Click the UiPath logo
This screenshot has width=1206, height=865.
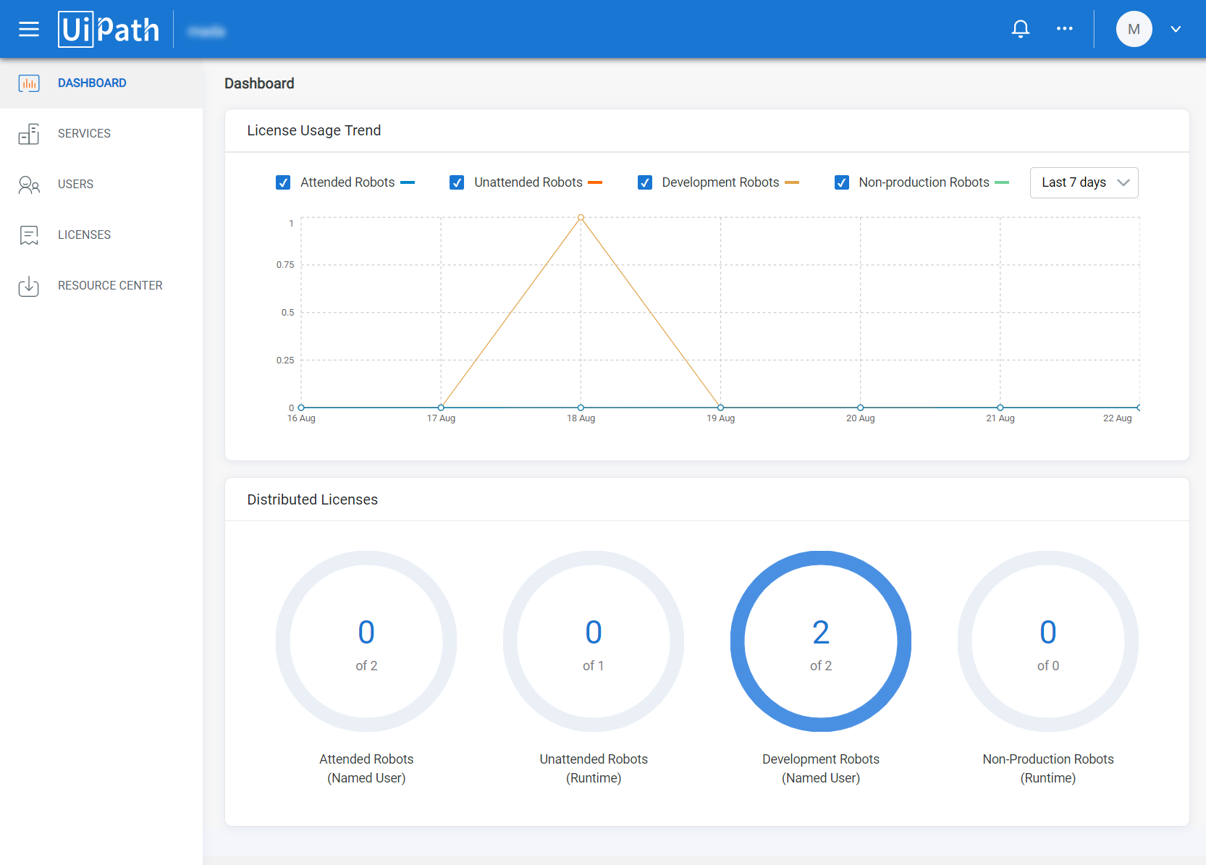[x=109, y=30]
